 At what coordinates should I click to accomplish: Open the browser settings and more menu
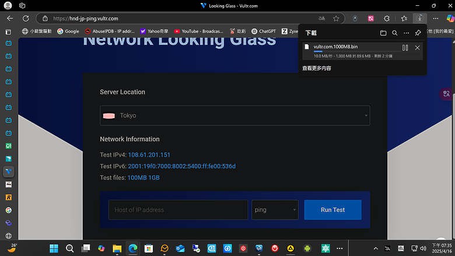coord(436,19)
